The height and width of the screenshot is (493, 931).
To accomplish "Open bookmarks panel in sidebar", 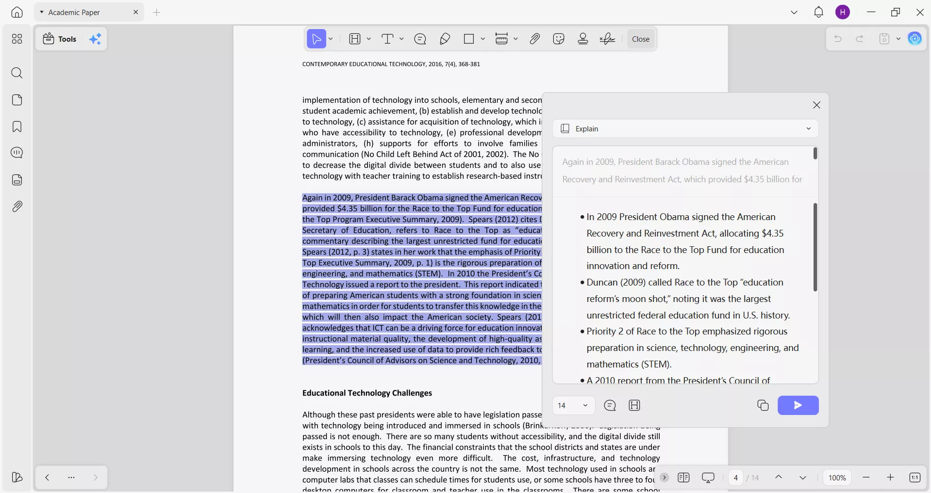I will click(17, 127).
